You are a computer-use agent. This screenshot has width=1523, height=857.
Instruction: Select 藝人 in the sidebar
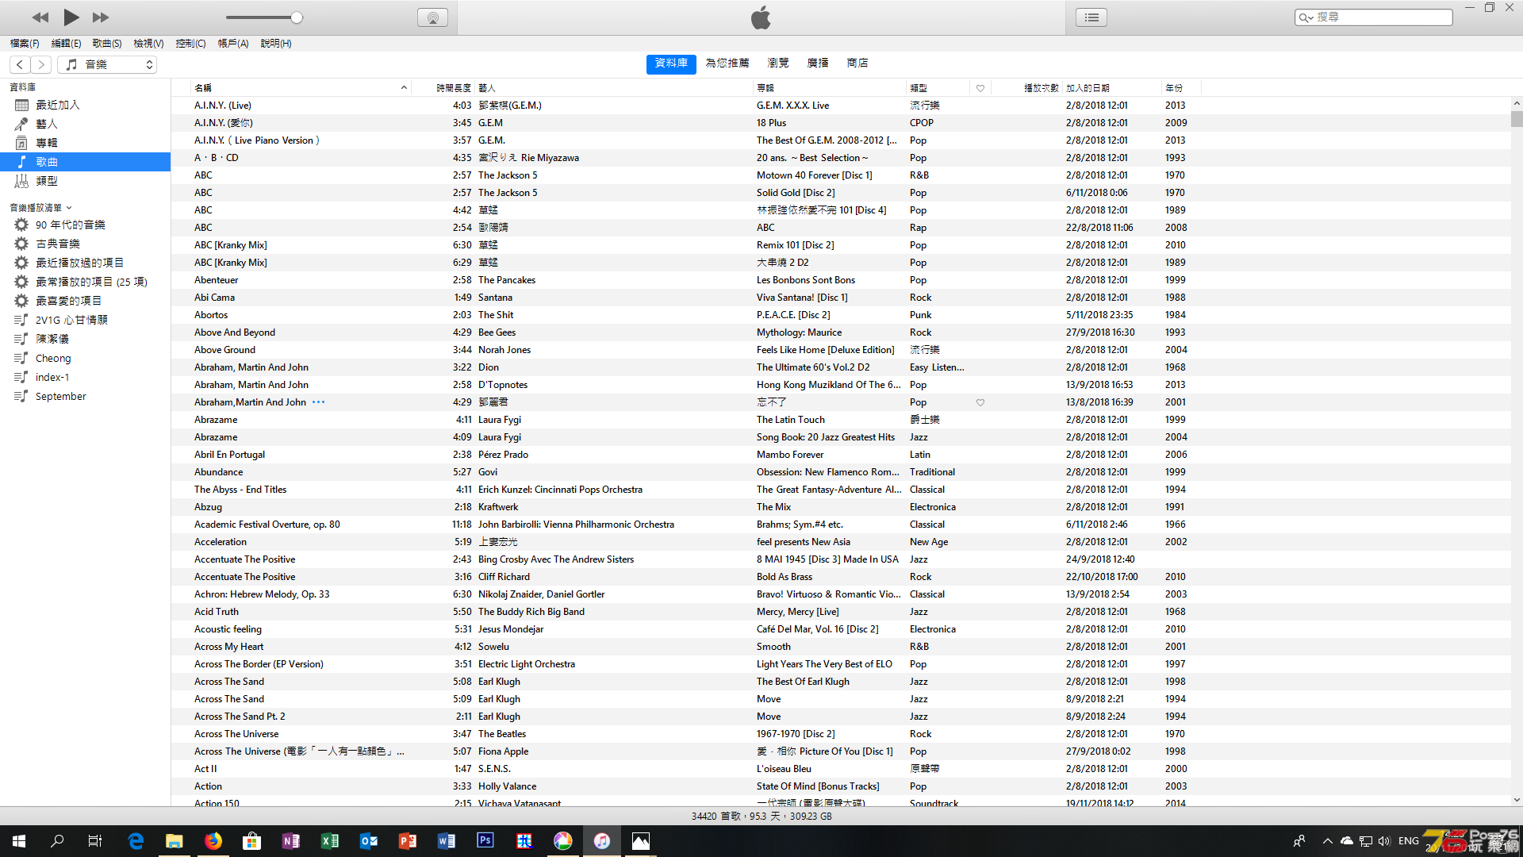tap(86, 124)
